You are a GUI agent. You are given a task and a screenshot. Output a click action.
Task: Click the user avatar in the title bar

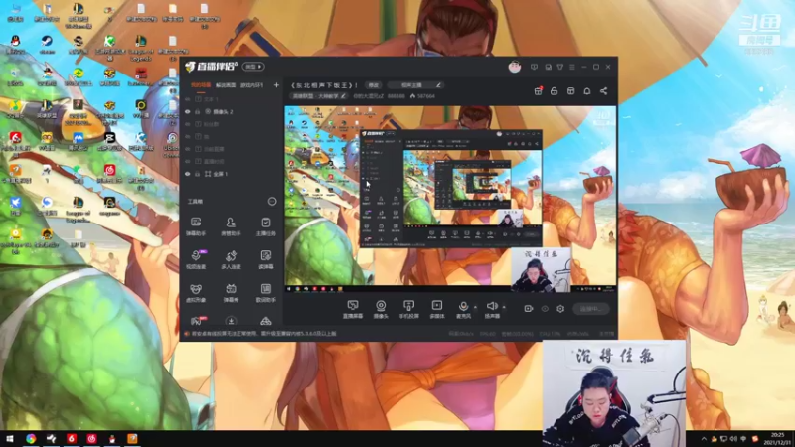514,67
